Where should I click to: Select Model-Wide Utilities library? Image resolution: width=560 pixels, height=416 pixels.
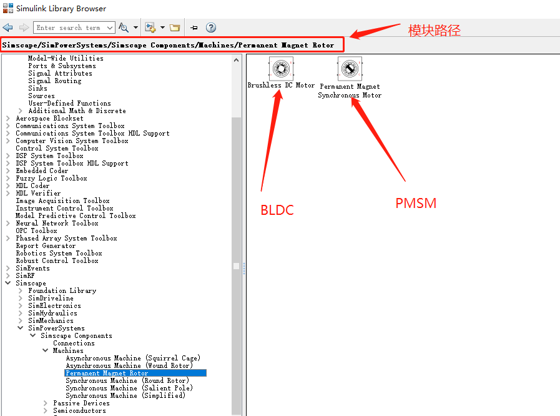click(x=66, y=58)
